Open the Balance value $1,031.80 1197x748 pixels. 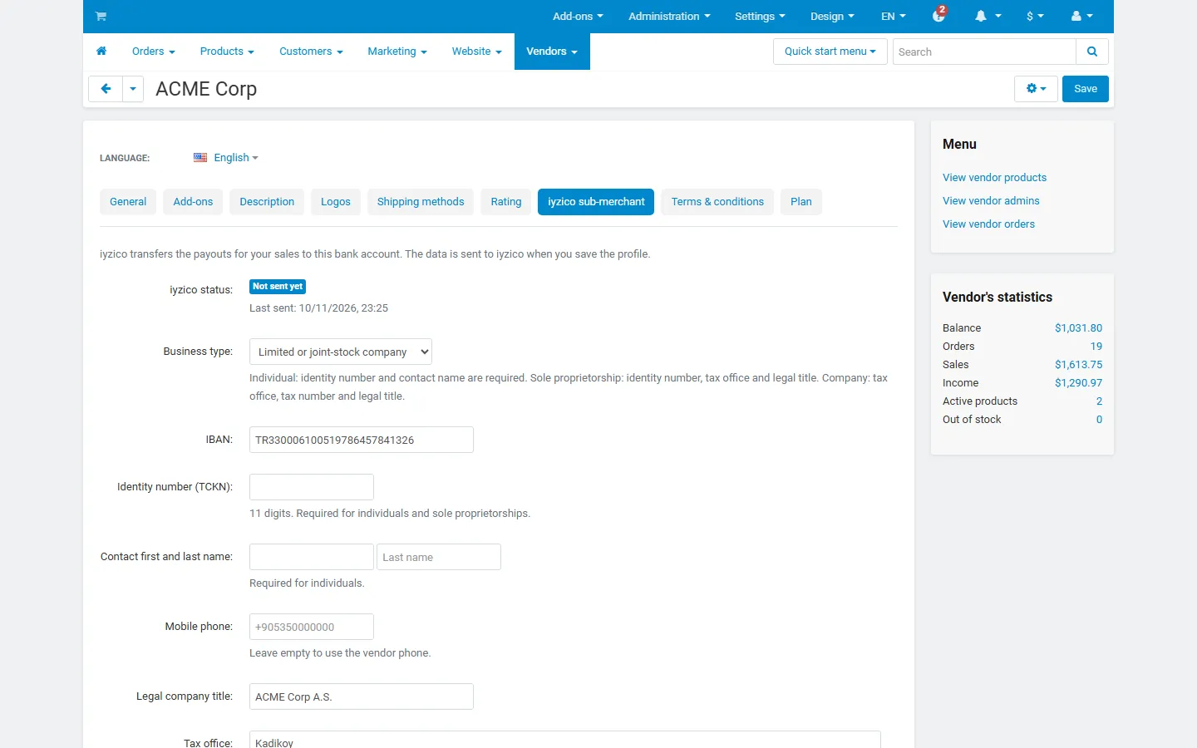tap(1078, 328)
